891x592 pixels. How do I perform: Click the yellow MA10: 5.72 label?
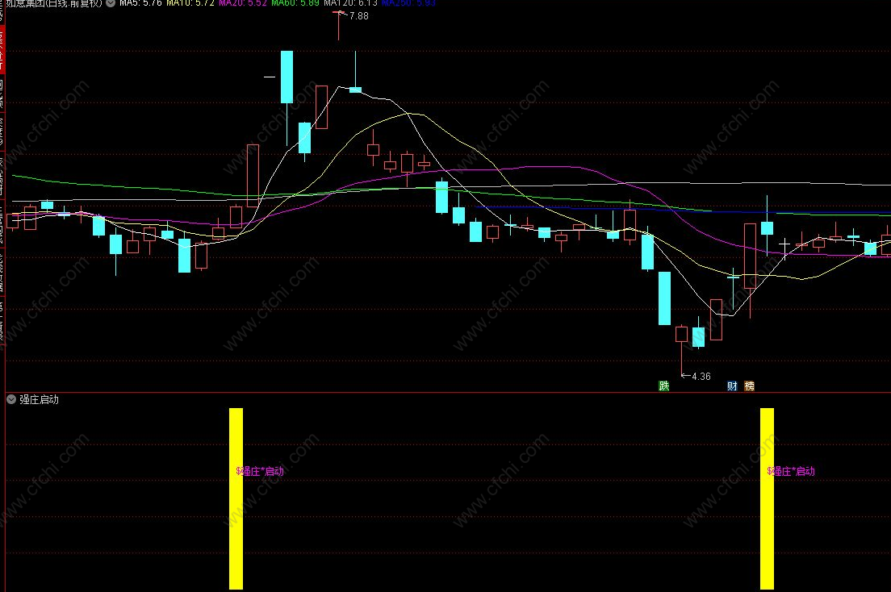click(190, 3)
